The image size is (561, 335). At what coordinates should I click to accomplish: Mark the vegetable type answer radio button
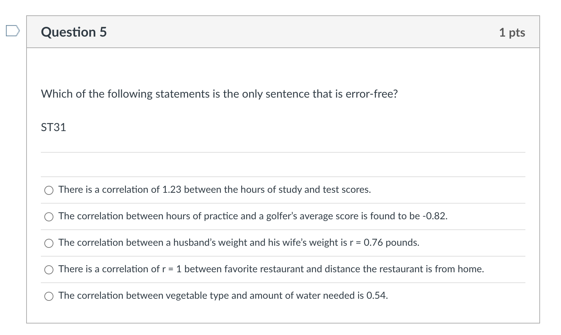pyautogui.click(x=49, y=296)
